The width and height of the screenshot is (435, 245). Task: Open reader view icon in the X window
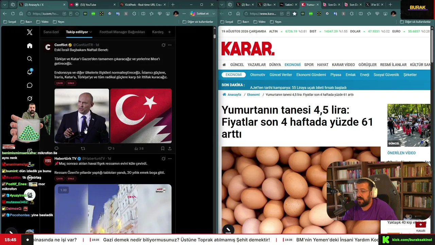coord(70,14)
